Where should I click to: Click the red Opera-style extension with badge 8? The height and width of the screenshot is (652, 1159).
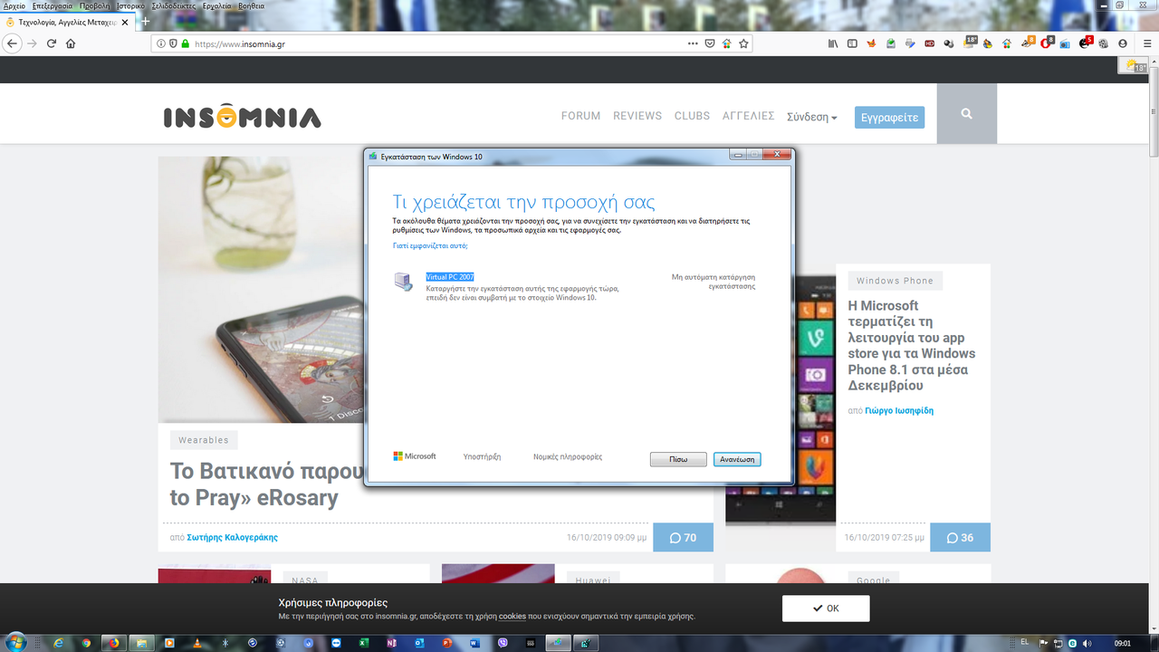(x=1046, y=43)
